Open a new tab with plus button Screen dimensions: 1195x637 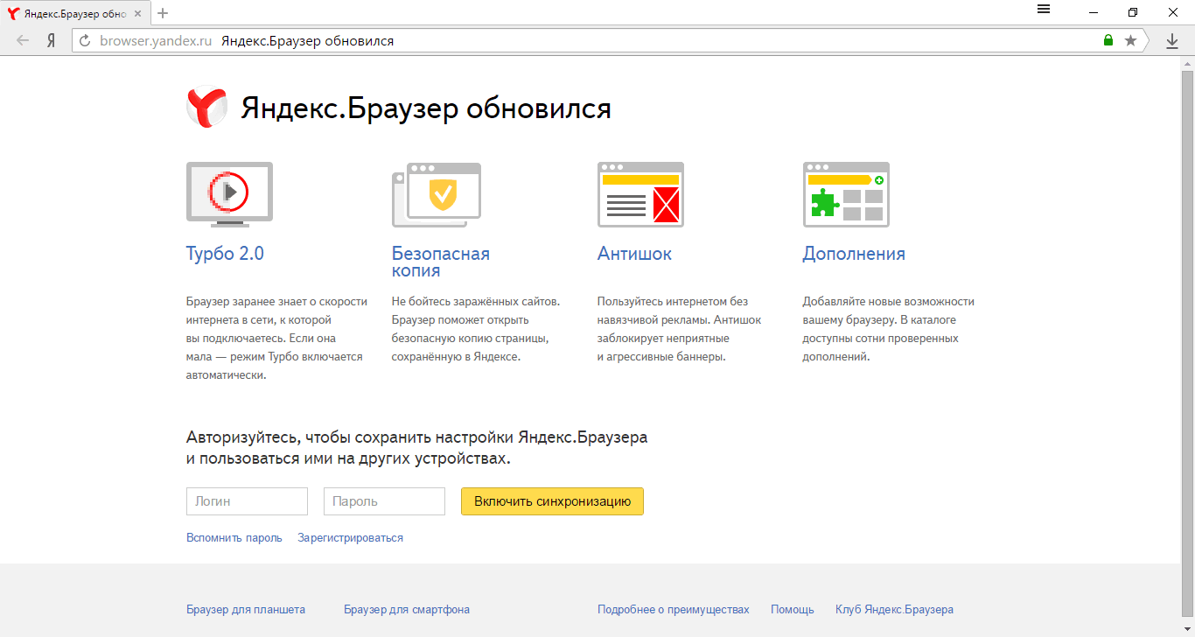(163, 12)
